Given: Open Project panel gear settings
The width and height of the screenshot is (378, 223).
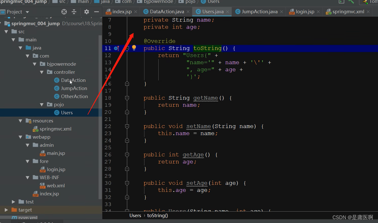Looking at the screenshot, I should 86,12.
